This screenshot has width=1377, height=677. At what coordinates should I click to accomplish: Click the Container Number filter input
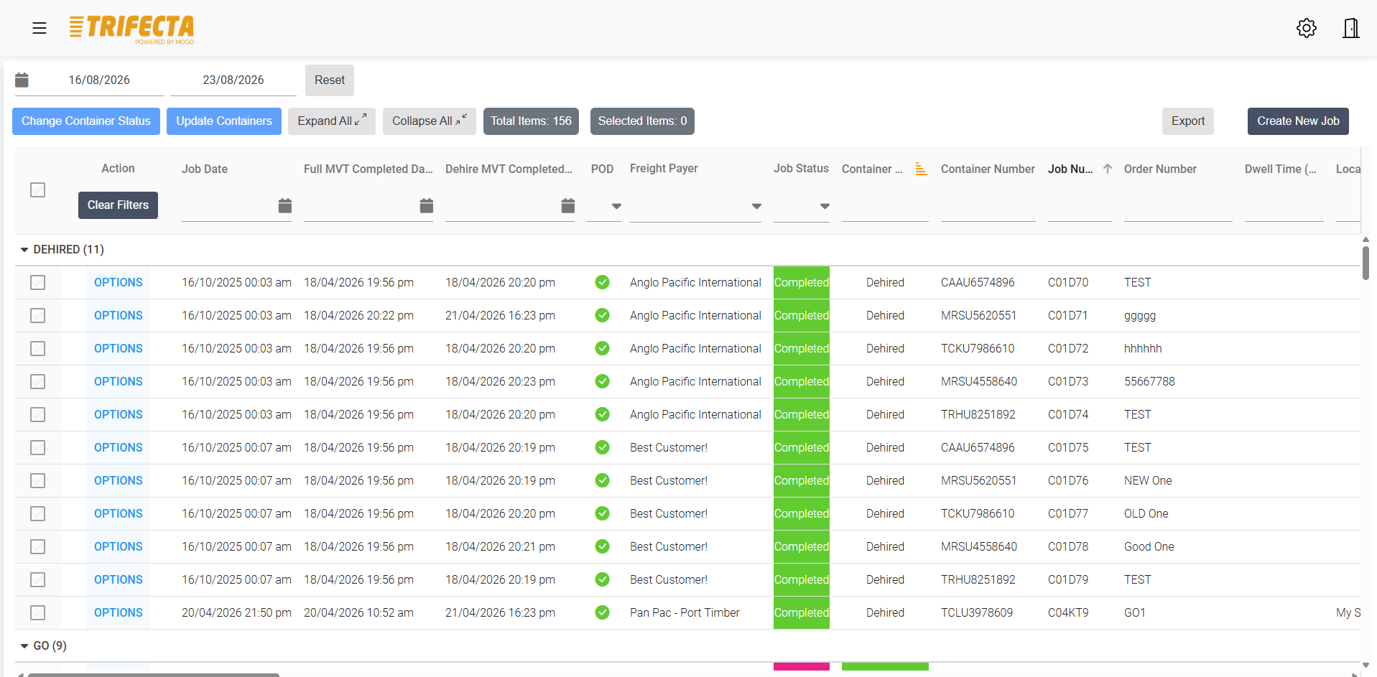(988, 208)
